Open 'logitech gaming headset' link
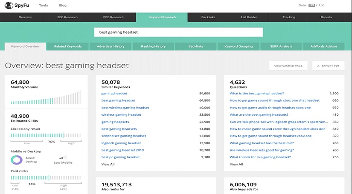 coord(121,143)
